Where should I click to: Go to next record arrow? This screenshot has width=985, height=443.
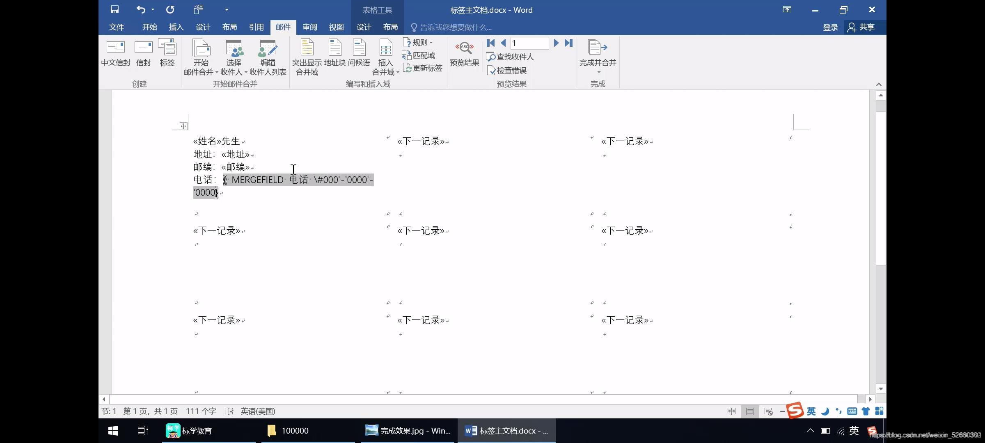coord(556,43)
